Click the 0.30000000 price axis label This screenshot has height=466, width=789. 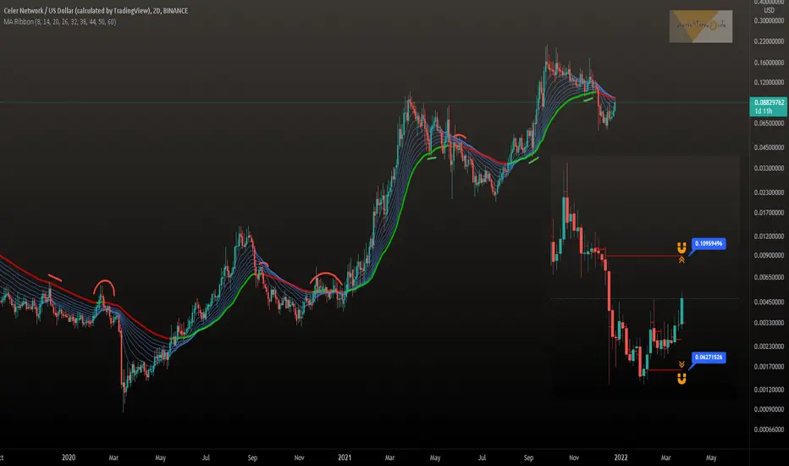[769, 21]
